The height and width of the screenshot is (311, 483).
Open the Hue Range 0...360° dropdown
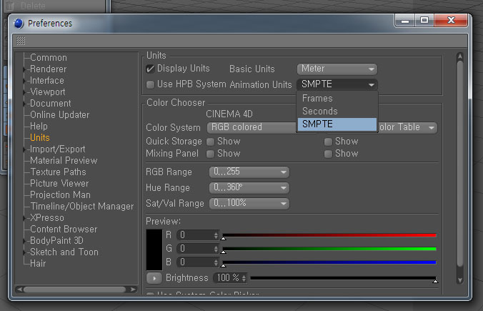(x=249, y=188)
